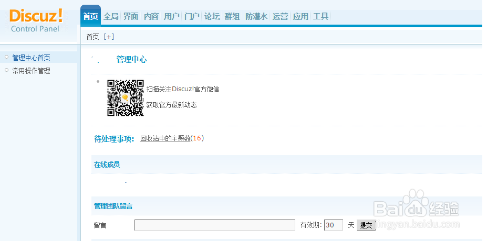Image resolution: width=487 pixels, height=241 pixels.
Task: Click the 首页 breadcrumb text
Action: coord(92,37)
